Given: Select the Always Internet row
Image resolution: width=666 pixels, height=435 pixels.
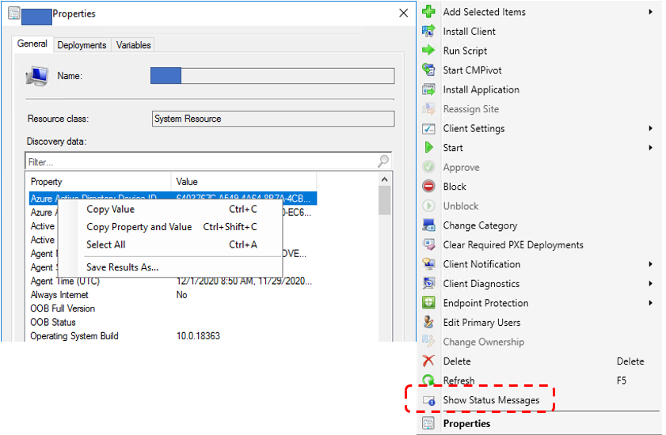Looking at the screenshot, I should 173,295.
